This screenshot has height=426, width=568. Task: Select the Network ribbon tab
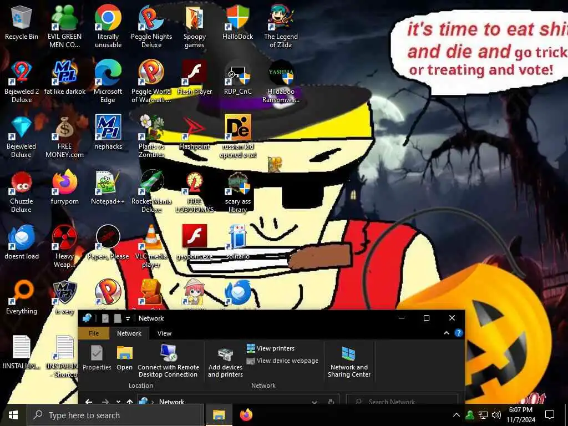[129, 333]
